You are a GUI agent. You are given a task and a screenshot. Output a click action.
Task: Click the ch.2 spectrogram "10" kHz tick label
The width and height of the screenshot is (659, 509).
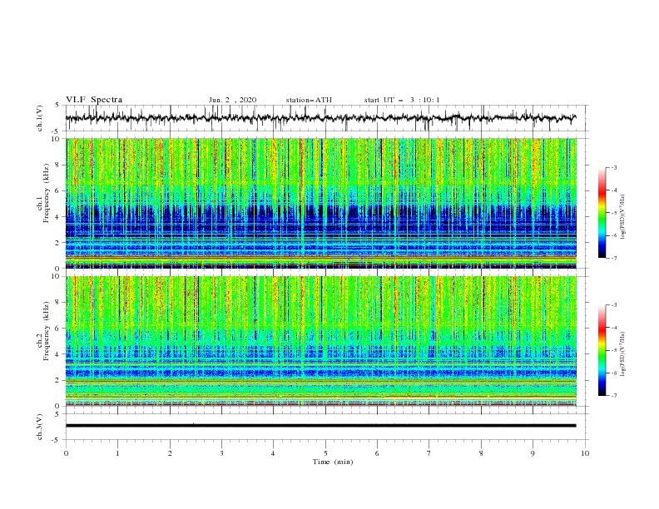(x=56, y=276)
